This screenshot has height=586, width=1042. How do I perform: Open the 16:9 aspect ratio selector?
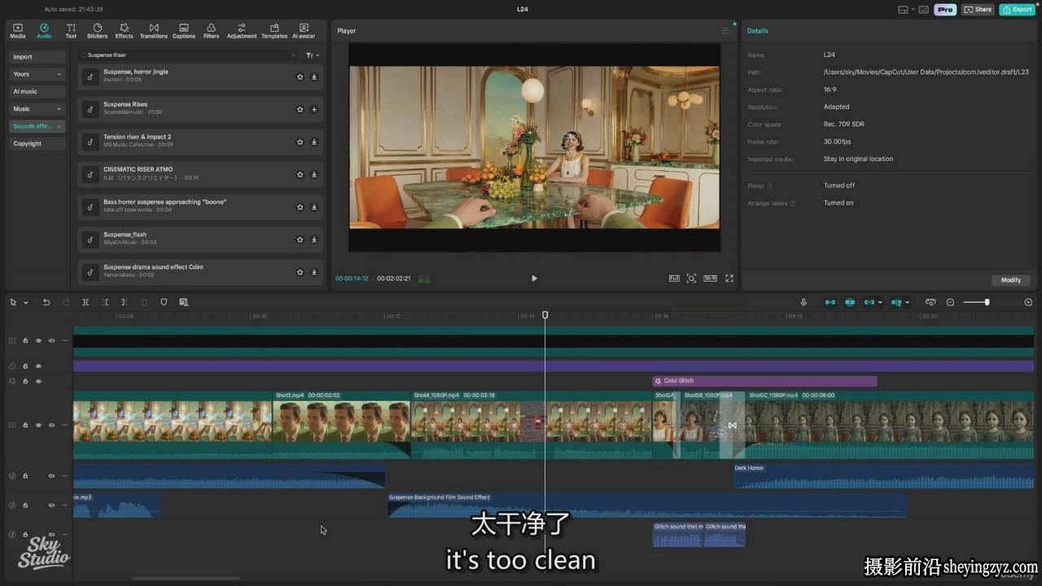[x=710, y=278]
